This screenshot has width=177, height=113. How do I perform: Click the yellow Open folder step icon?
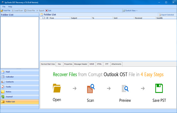57,88
